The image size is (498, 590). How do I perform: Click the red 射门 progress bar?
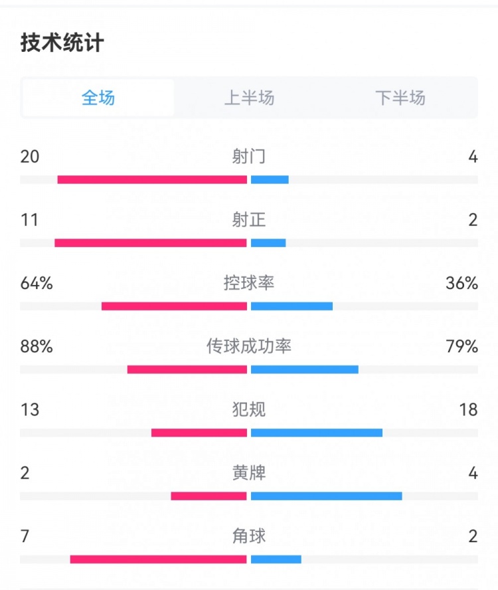tap(152, 179)
